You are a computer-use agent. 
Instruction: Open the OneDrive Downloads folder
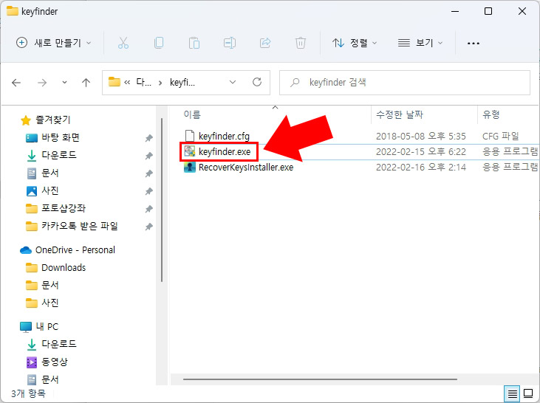(x=64, y=267)
